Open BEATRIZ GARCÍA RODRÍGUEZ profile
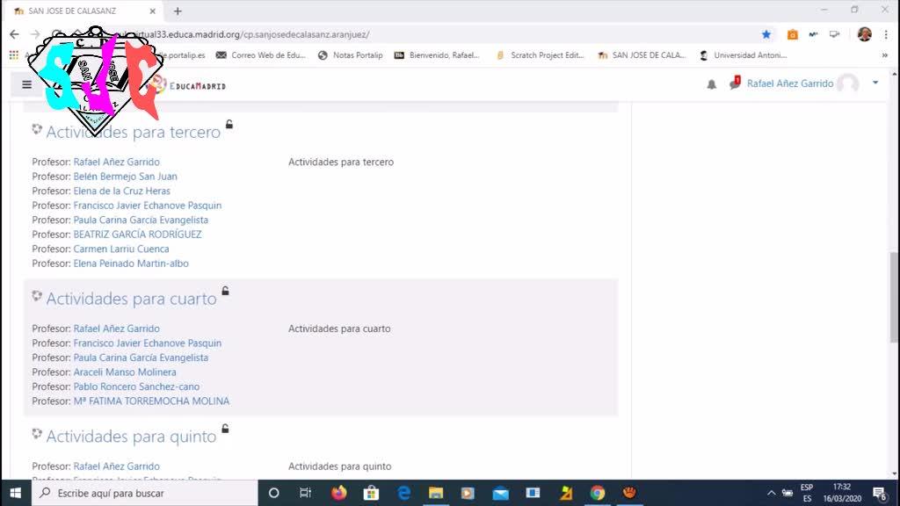The width and height of the screenshot is (900, 506). pos(137,234)
